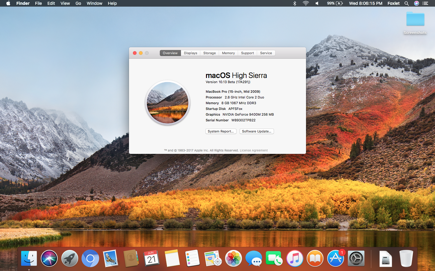Click the Wi-Fi status icon

point(306,3)
